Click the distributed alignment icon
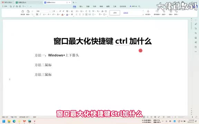Screen dimensions: 199x124 tap(89, 14)
